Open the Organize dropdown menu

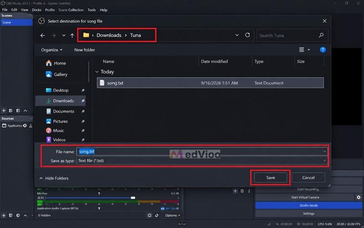(51, 50)
